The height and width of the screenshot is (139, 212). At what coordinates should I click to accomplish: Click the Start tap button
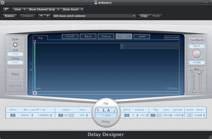(x=15, y=74)
